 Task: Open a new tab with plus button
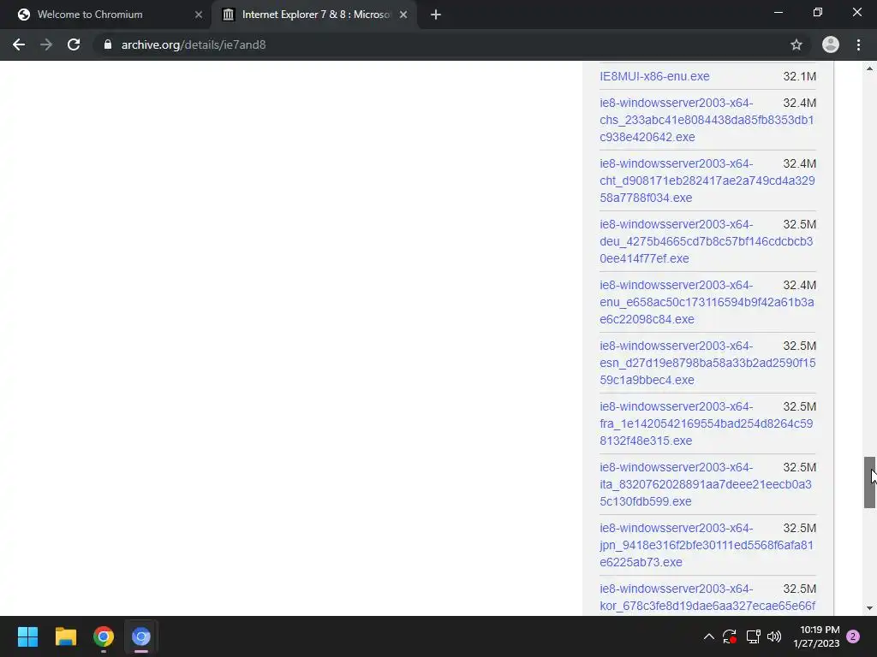(436, 15)
